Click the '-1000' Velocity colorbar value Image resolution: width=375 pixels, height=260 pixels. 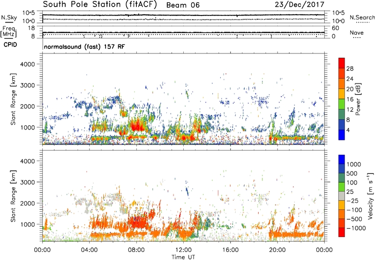click(356, 228)
